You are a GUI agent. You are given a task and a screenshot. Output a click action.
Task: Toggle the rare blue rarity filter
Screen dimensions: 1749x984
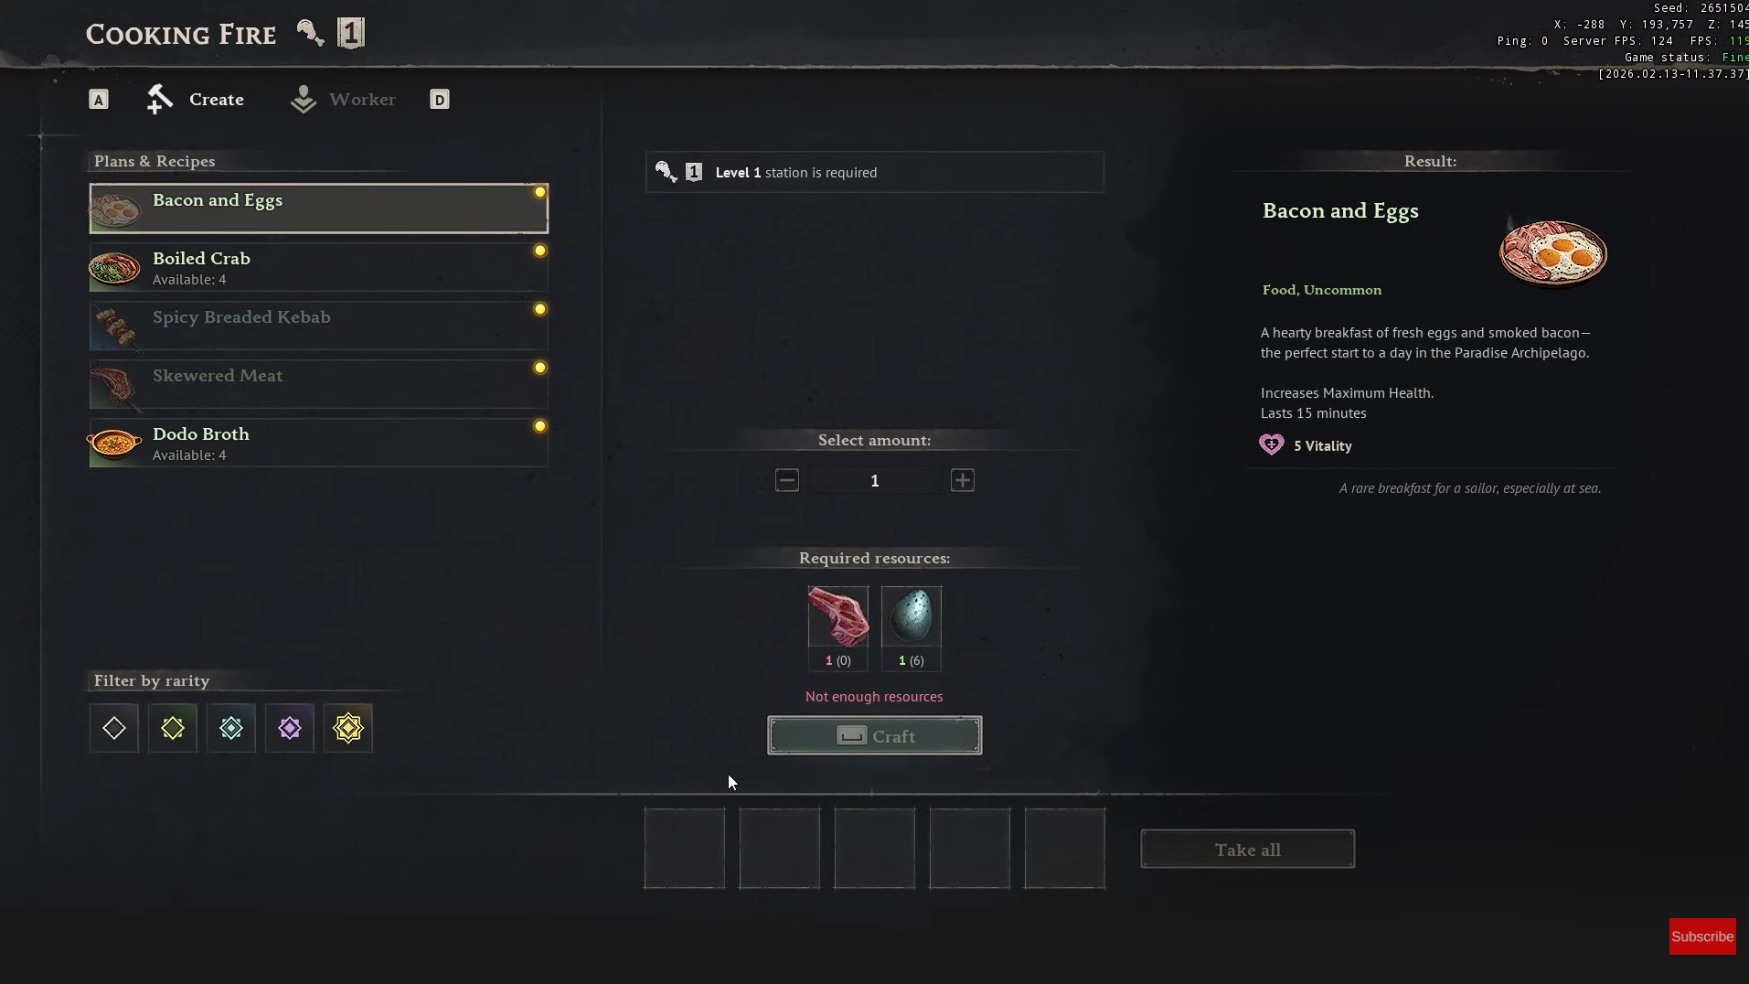[x=231, y=728]
